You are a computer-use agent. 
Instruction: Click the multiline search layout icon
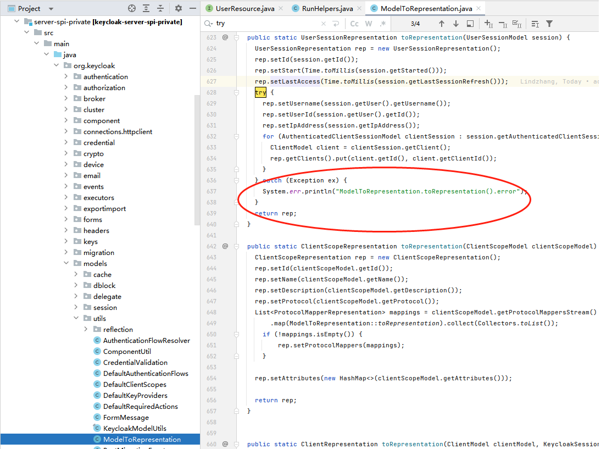point(536,24)
